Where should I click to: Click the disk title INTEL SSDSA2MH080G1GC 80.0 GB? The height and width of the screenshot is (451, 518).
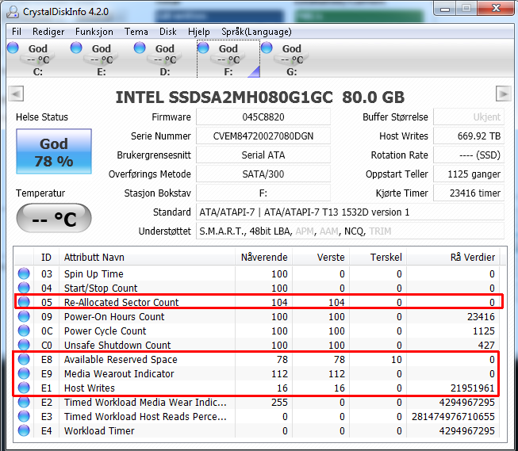pyautogui.click(x=260, y=97)
